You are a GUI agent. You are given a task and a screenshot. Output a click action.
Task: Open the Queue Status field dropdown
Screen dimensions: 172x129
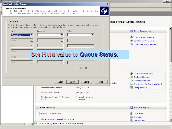32,35
